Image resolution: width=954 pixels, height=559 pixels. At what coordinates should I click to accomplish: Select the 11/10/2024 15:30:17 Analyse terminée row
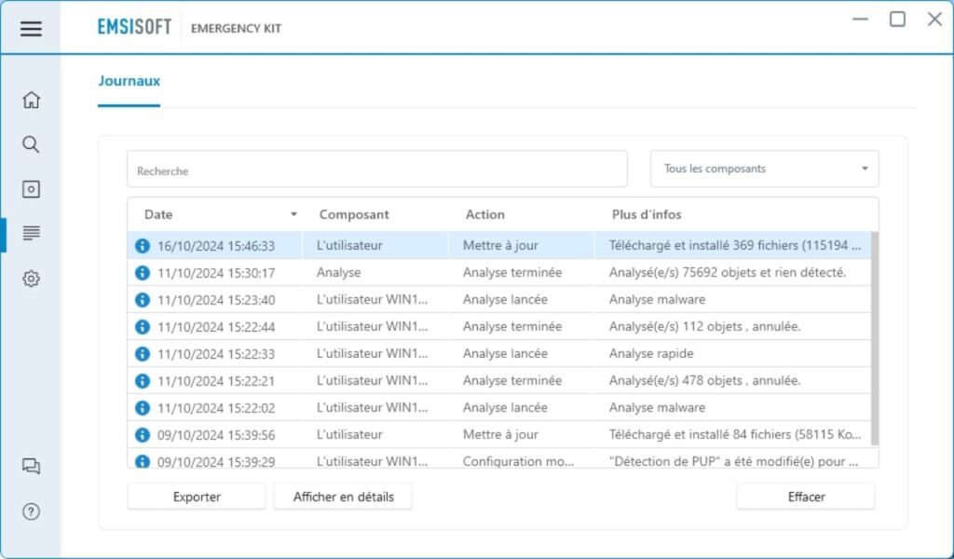pos(503,273)
